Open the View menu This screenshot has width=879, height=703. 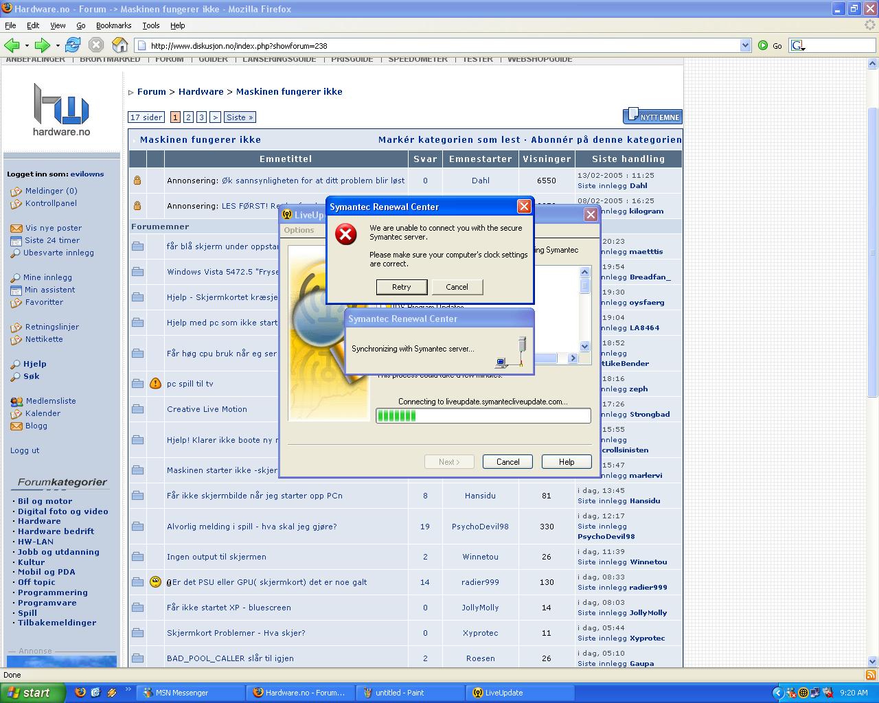click(x=58, y=25)
